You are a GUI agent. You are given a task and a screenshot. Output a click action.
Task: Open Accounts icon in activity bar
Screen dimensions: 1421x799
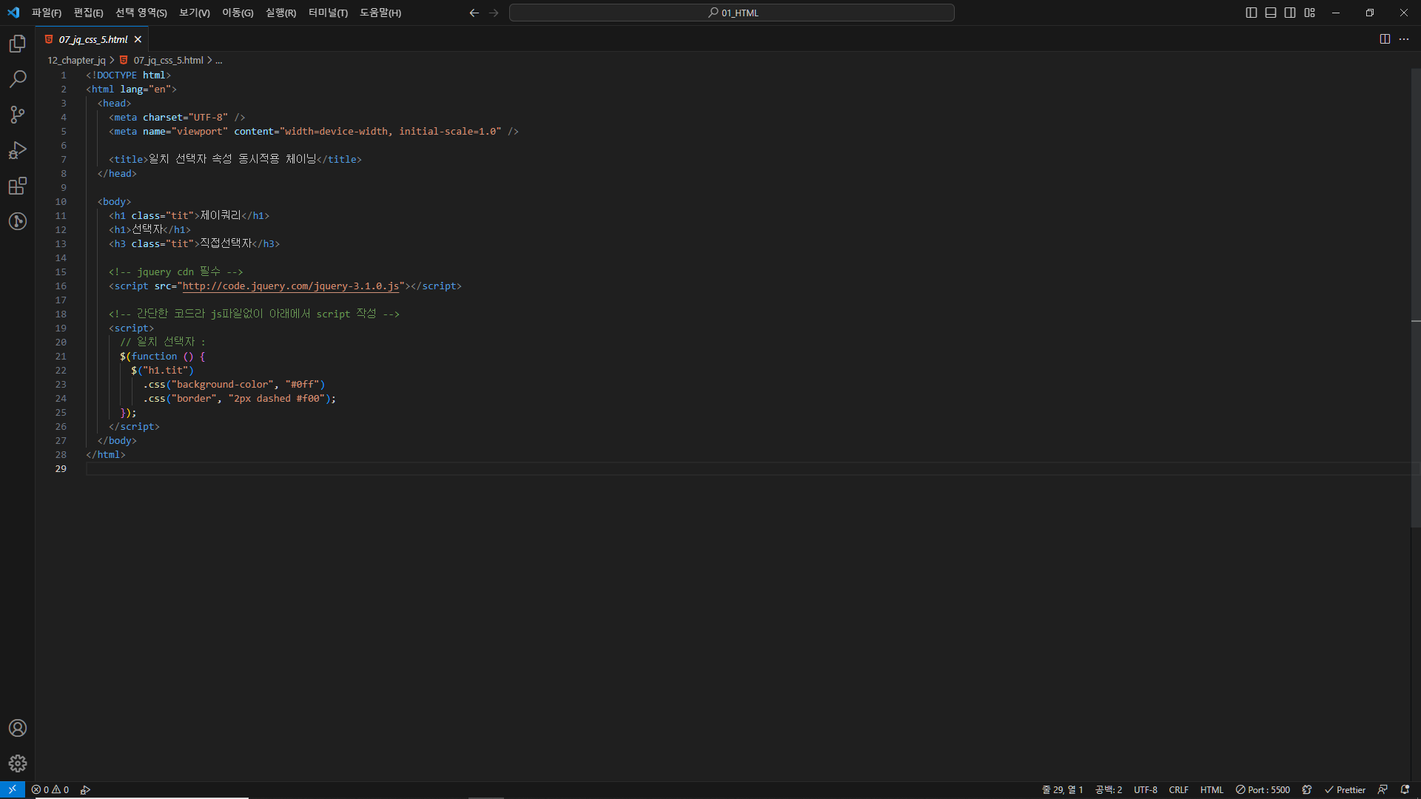18,728
